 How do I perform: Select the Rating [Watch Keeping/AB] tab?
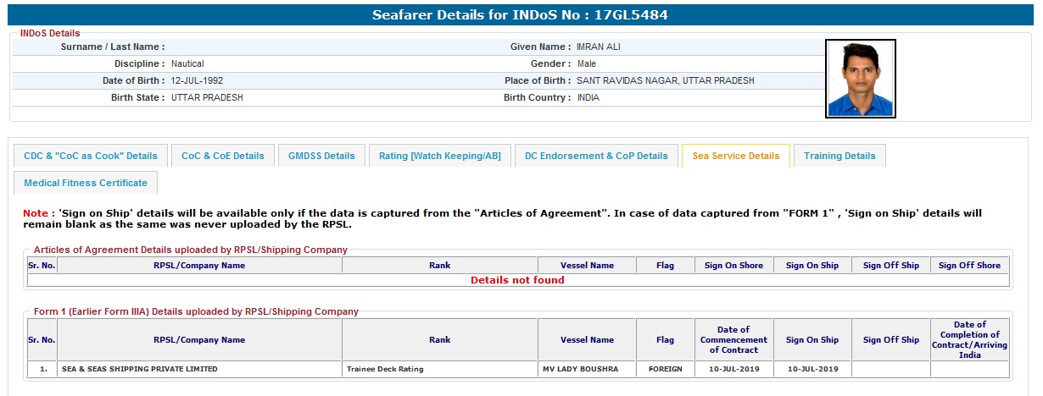point(439,156)
